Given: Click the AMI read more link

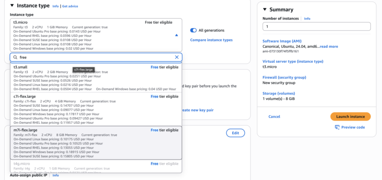Looking at the screenshot, I should coord(329,46).
